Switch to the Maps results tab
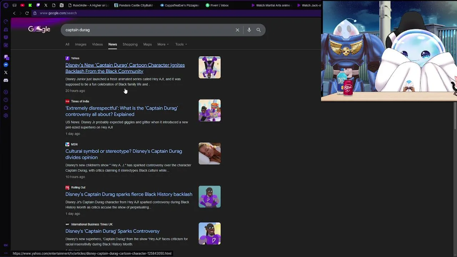This screenshot has height=257, width=457. (147, 44)
